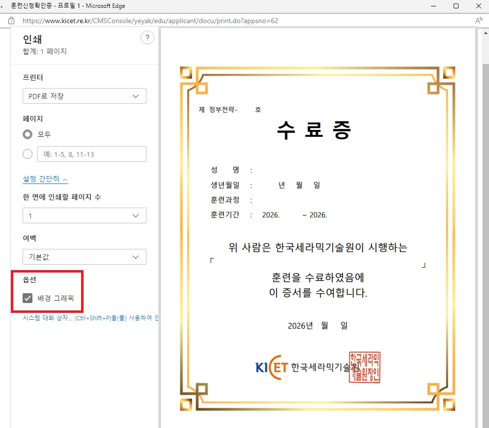The height and width of the screenshot is (428, 489).
Task: Toggle the '배경 그래픽' checkbox
Action: tap(28, 298)
